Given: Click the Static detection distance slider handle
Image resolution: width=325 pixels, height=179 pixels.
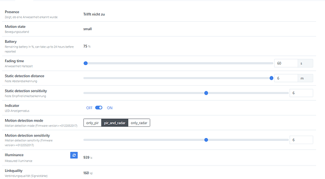Looking at the screenshot, I should point(271,78).
